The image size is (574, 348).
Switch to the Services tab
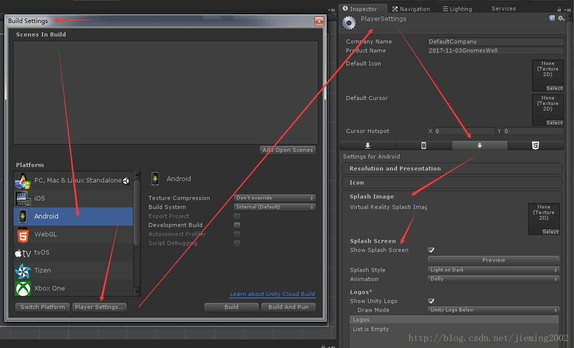503,8
